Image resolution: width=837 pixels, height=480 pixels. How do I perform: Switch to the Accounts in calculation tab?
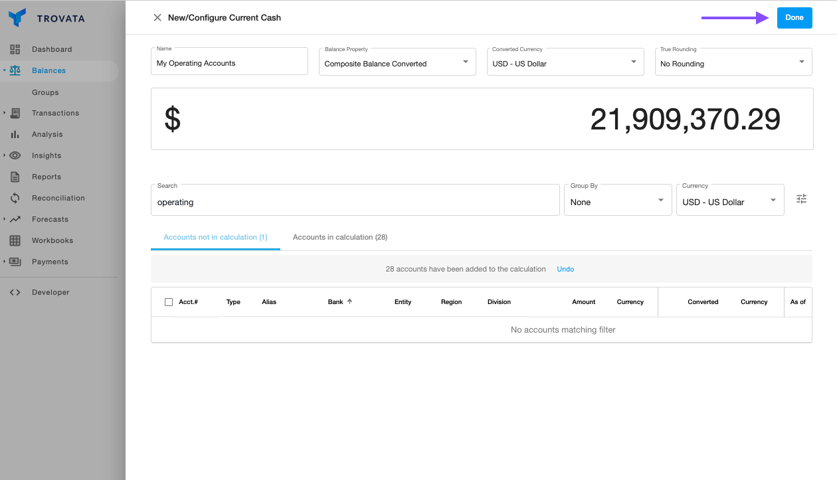coord(339,237)
